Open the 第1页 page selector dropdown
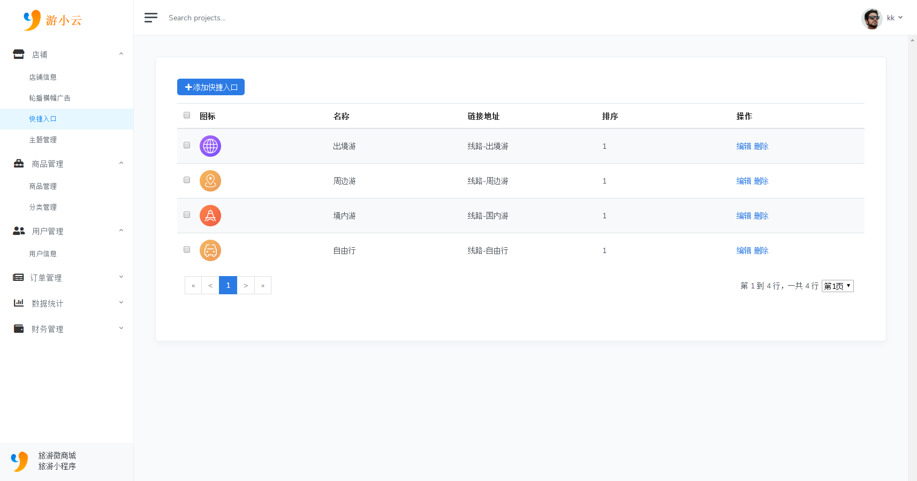The image size is (917, 481). pyautogui.click(x=838, y=286)
